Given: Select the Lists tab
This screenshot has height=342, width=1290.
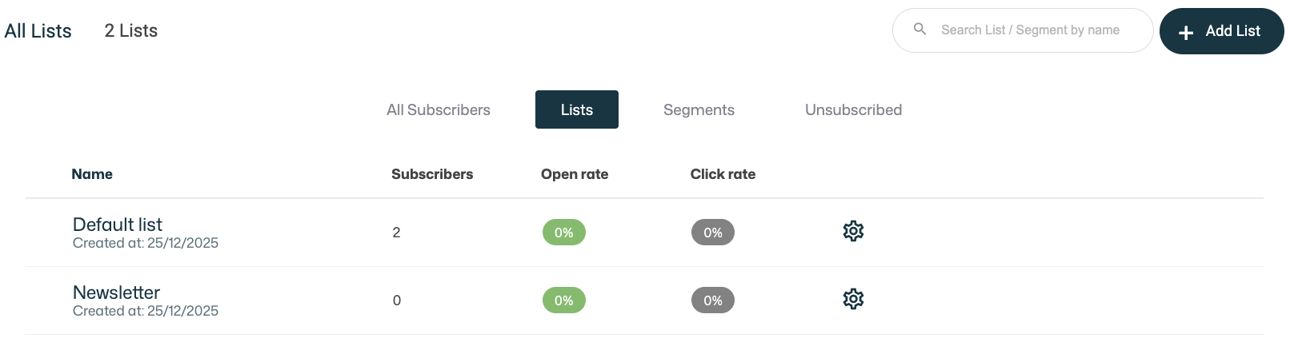Looking at the screenshot, I should coord(576,110).
